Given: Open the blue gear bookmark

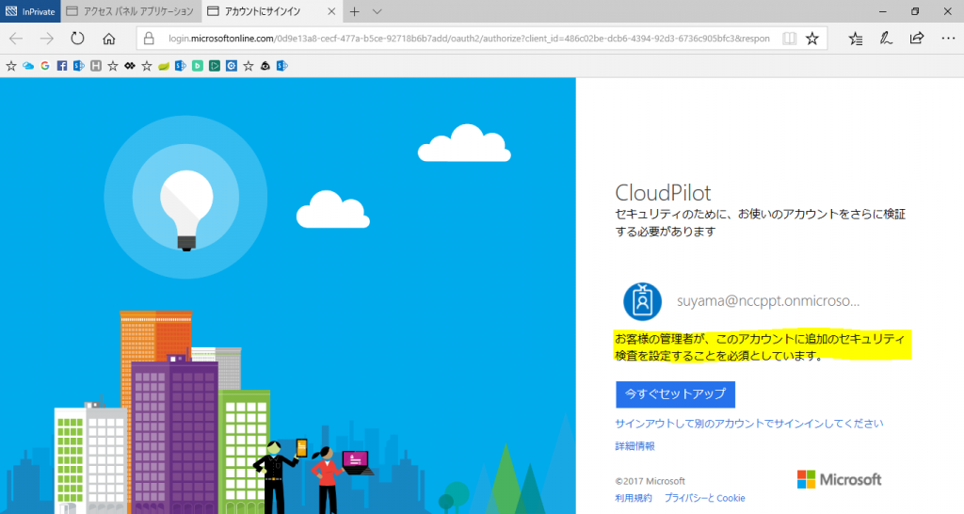Looking at the screenshot, I should coord(232,66).
